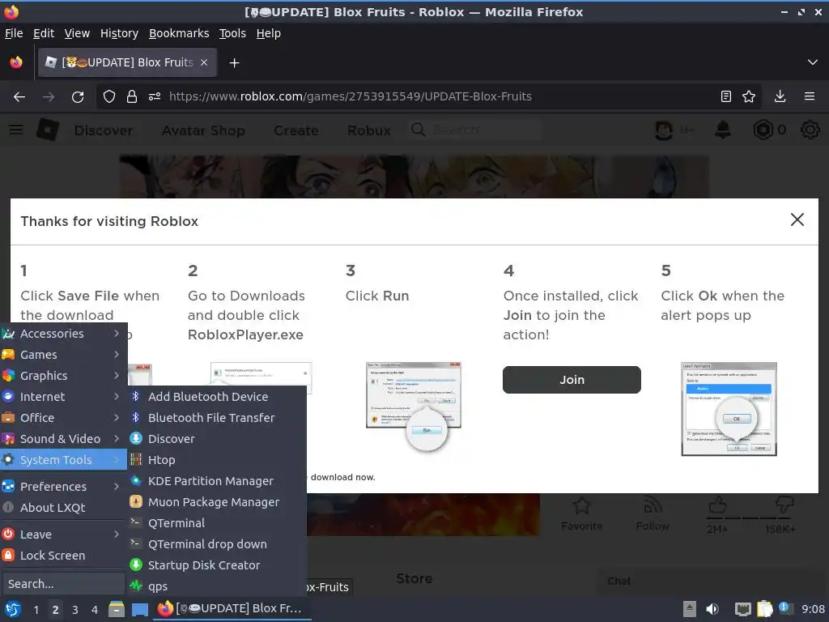This screenshot has width=829, height=622.
Task: Launch QTerminal
Action: [217, 523]
